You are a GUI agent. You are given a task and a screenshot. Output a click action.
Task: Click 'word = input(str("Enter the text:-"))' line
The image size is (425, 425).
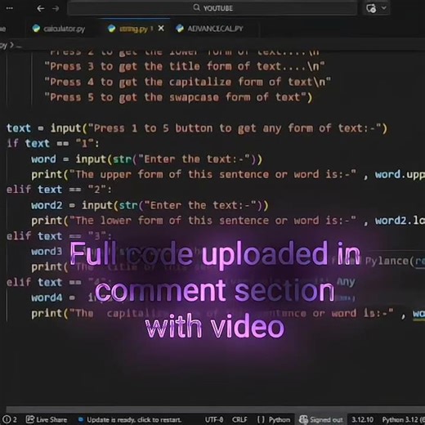(146, 159)
